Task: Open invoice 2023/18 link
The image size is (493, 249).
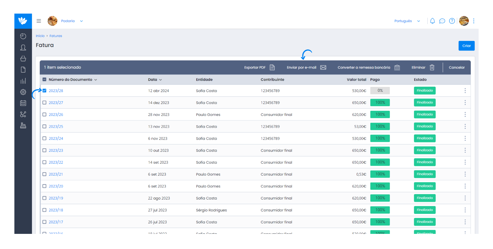Action: 56,210
